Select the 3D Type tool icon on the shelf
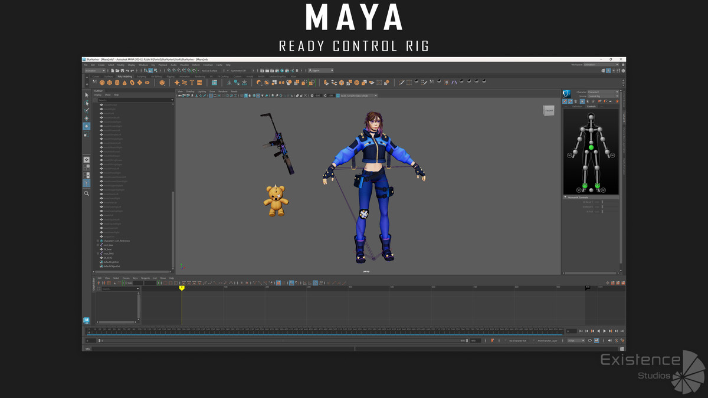708x398 pixels. click(x=191, y=83)
